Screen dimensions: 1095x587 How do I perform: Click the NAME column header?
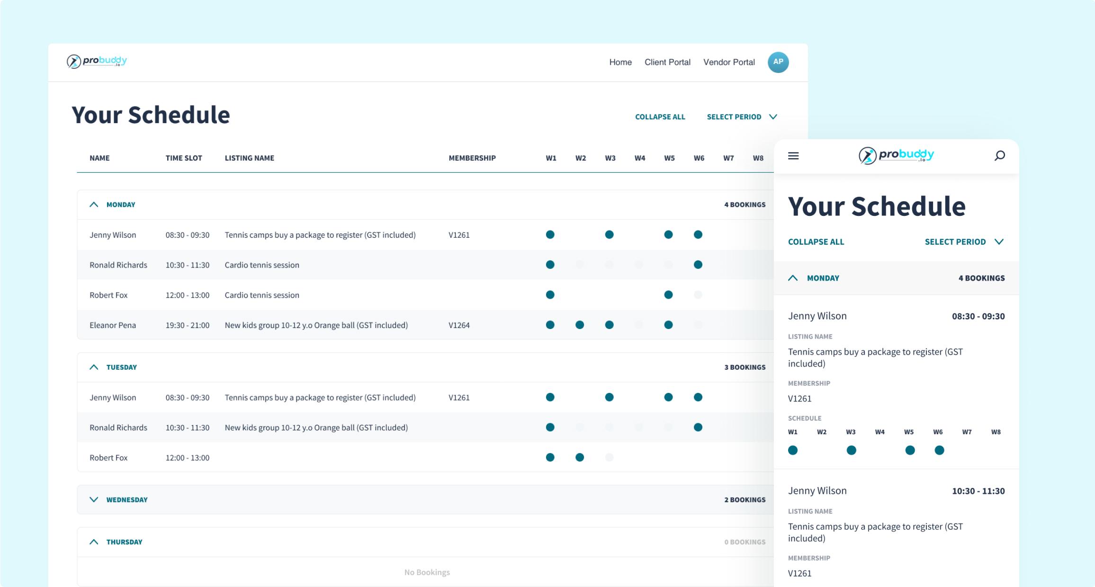pos(99,158)
